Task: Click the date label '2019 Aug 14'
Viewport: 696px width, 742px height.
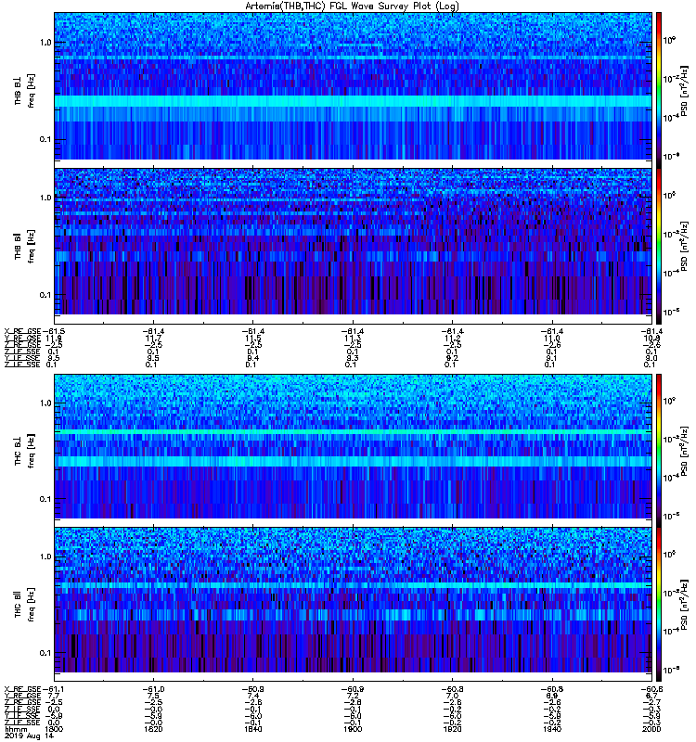Action: point(29,736)
